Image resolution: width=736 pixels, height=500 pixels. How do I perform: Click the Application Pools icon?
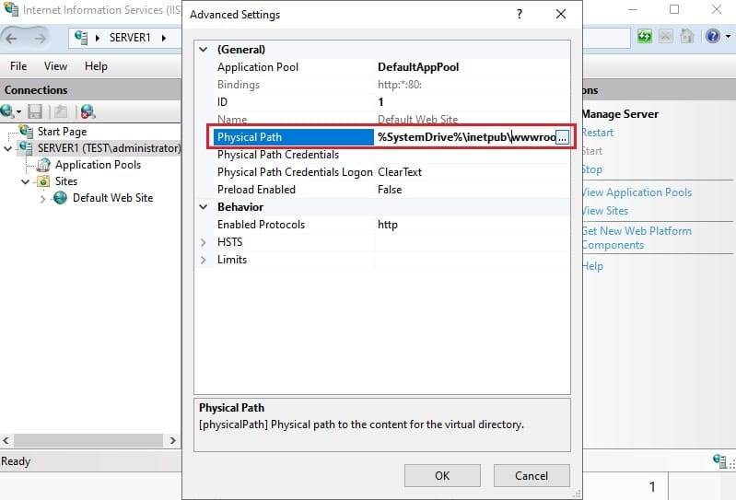coord(43,165)
